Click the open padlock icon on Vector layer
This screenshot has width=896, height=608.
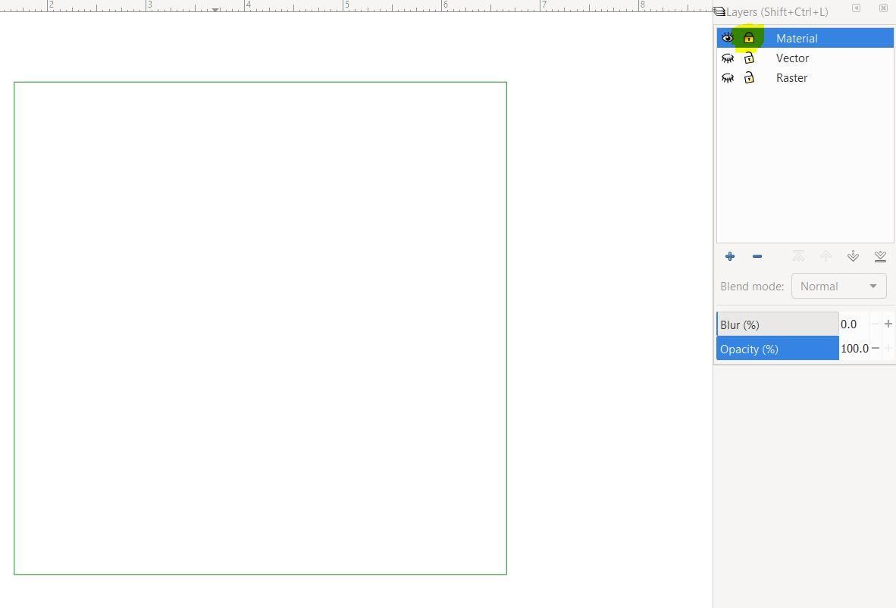[x=749, y=58]
